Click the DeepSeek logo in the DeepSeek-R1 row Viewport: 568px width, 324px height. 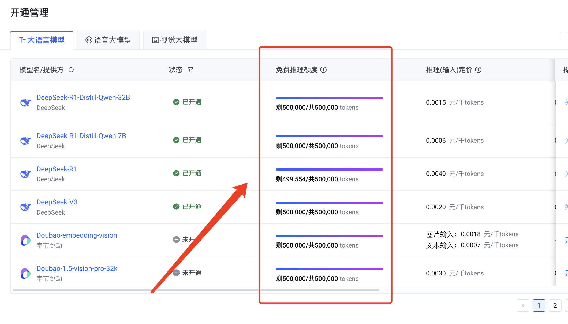pos(26,174)
